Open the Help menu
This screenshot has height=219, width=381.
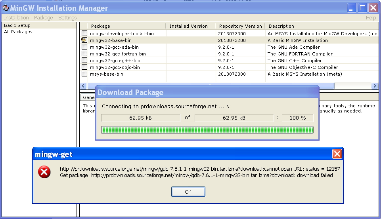(371, 18)
